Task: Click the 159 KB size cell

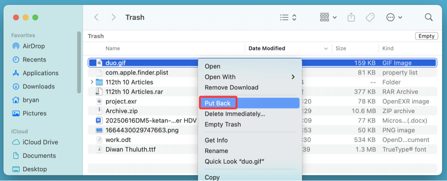Action: tap(365, 63)
